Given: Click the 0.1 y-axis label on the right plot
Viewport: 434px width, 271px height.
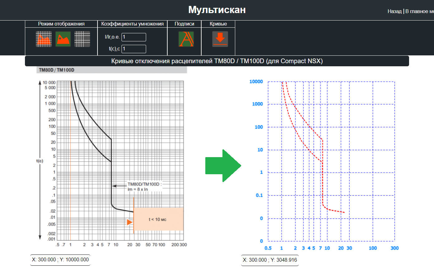Looking at the screenshot, I should (259, 195).
